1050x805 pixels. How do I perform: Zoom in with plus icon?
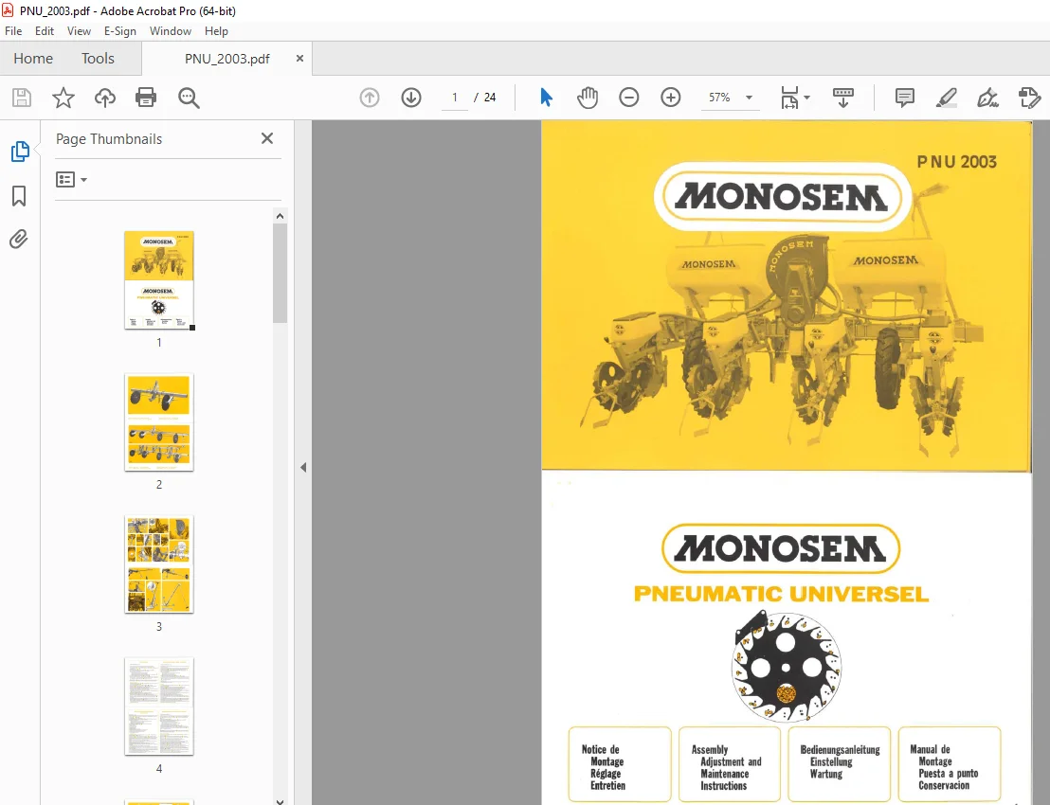[x=670, y=98]
